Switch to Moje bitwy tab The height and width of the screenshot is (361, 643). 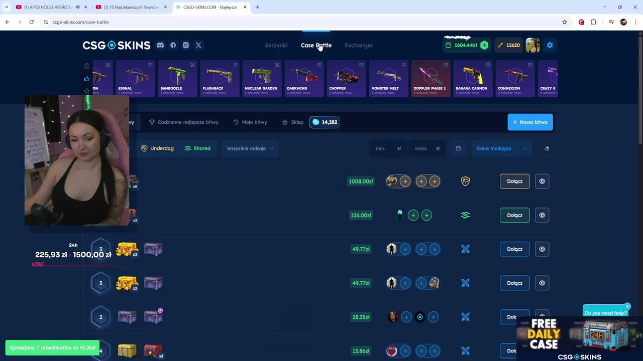tap(250, 122)
